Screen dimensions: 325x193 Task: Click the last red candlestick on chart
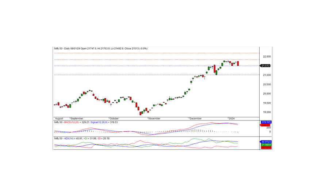pos(238,63)
